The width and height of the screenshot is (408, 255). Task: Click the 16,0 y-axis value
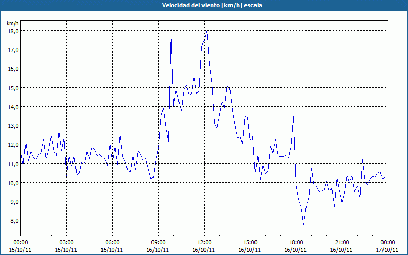click(x=13, y=69)
